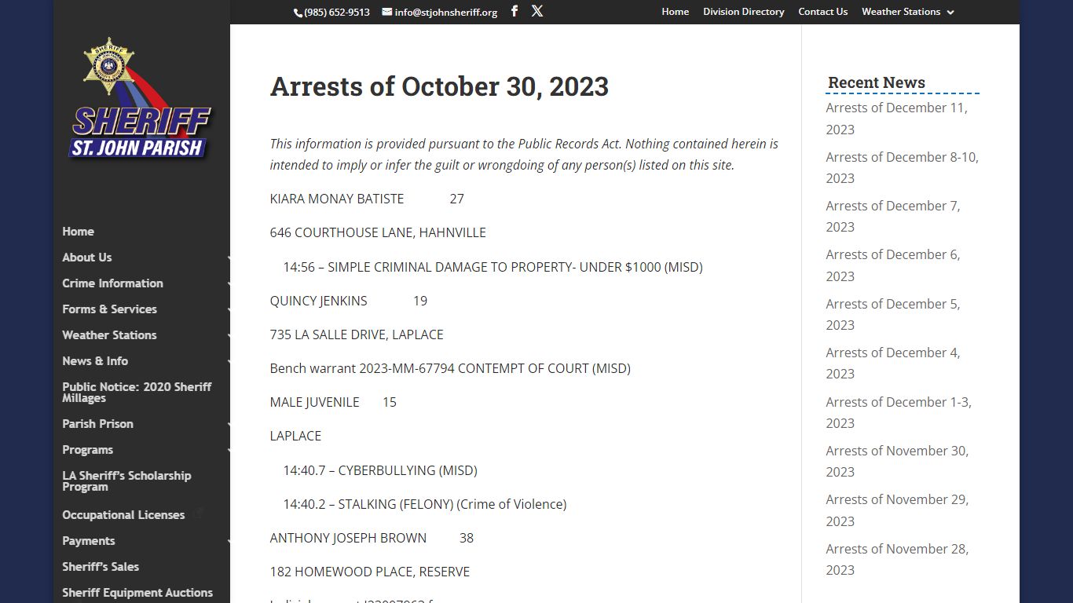
Task: Open Arrests of November 28, 2023
Action: click(x=897, y=559)
